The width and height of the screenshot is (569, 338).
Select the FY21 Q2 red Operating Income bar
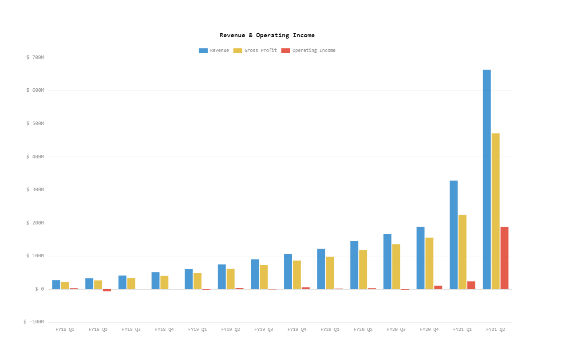tap(505, 258)
